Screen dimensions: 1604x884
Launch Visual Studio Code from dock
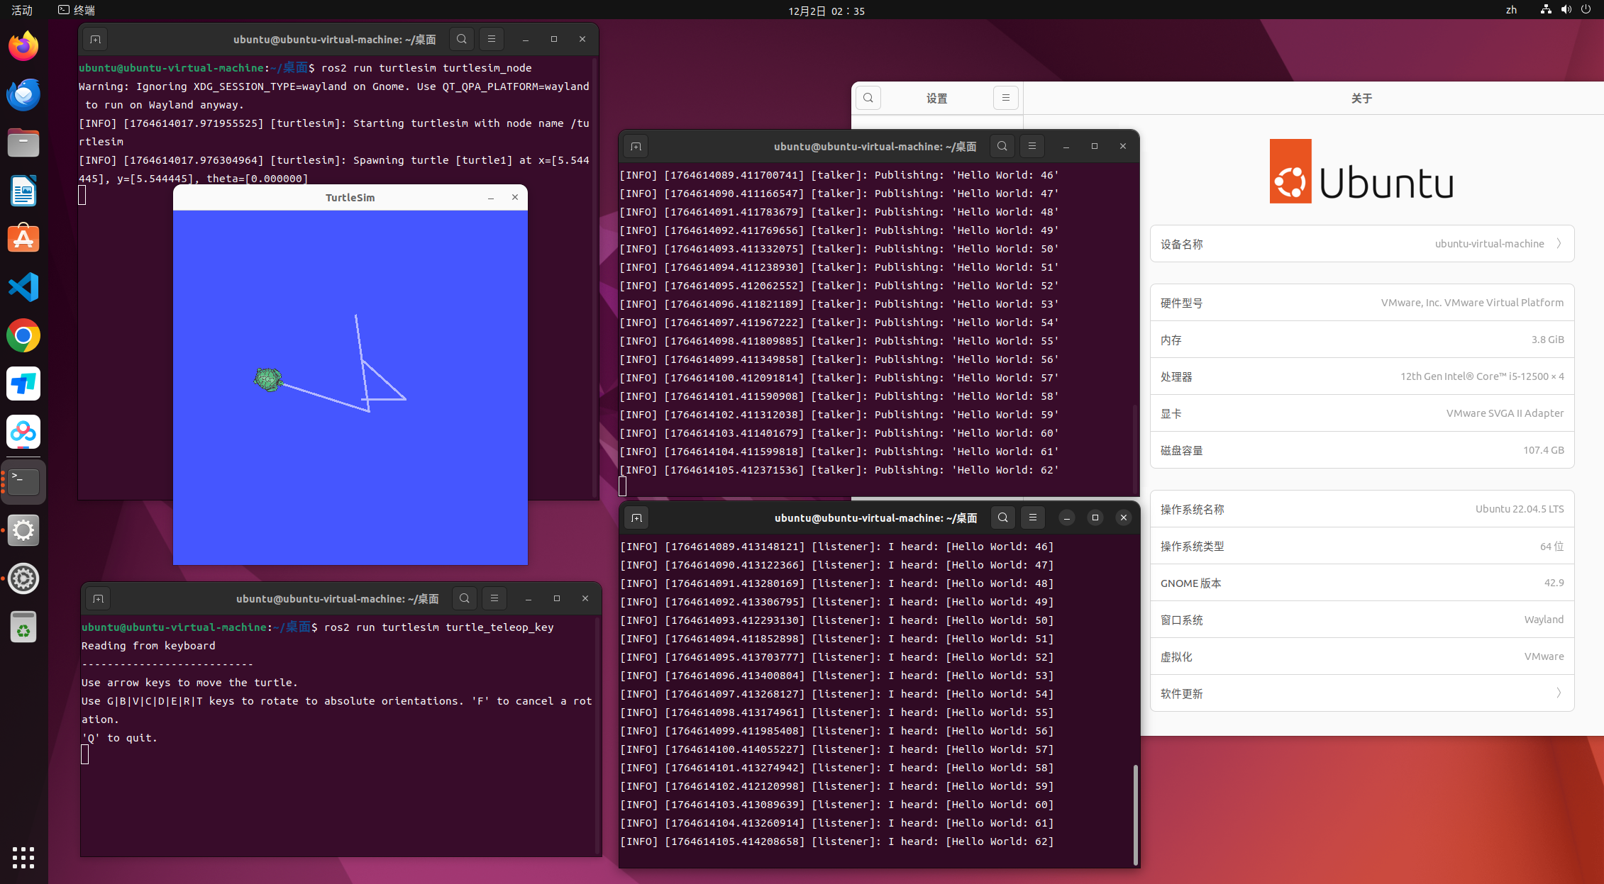click(23, 287)
